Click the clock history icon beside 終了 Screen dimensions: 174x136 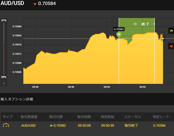click(x=135, y=24)
